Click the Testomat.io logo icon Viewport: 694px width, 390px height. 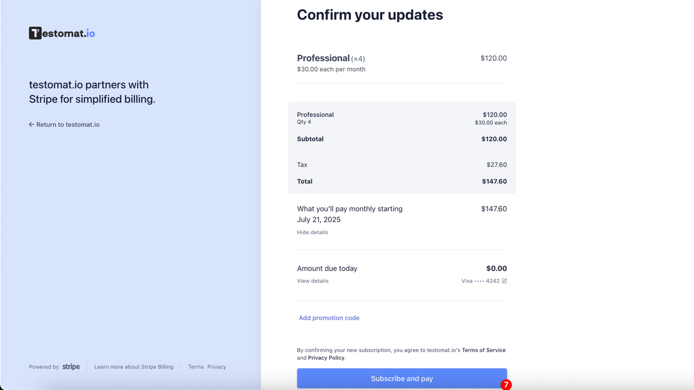(35, 32)
